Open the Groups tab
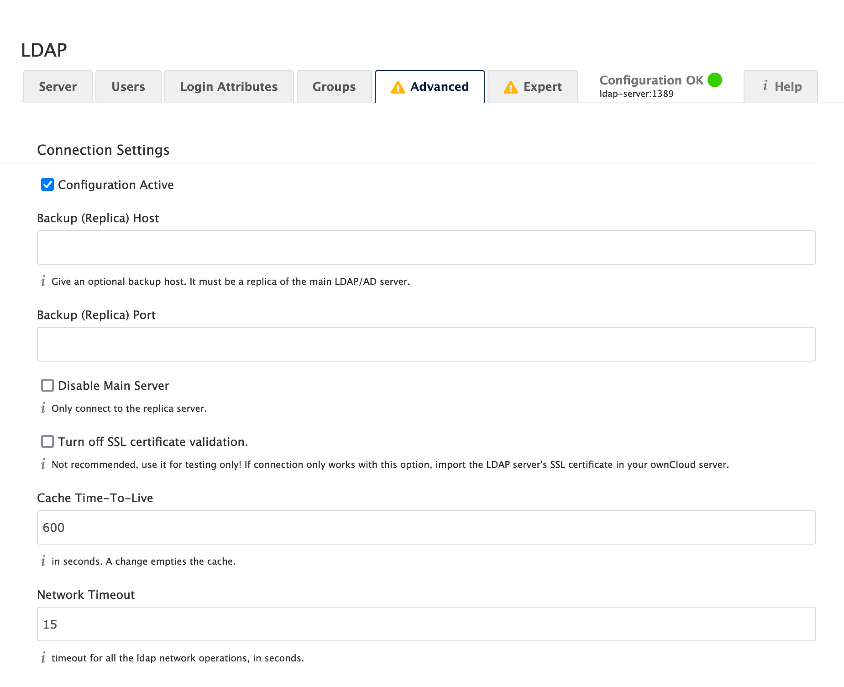 click(334, 87)
